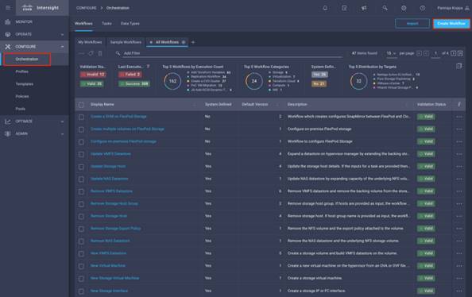
Task: Check the Update VMFS Datastore checkbox
Action: point(81,154)
